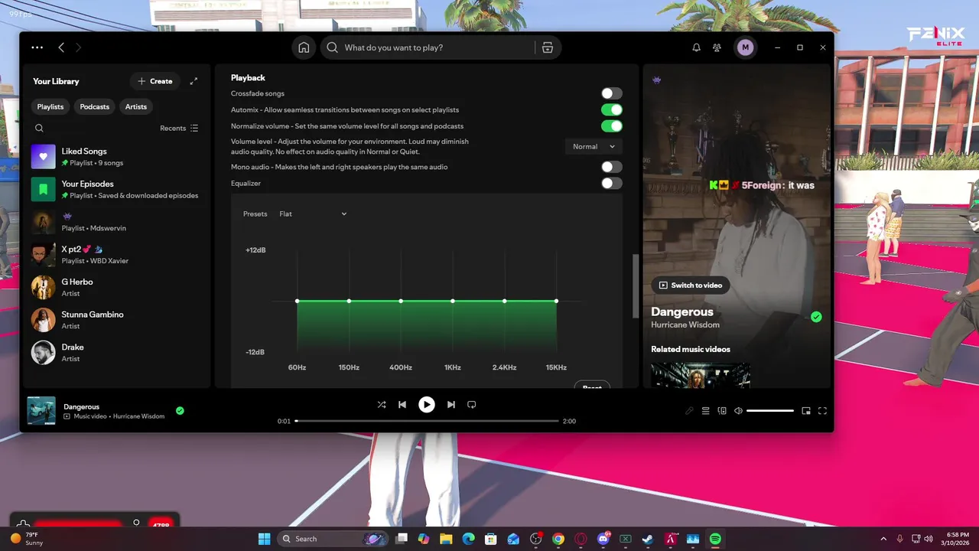Open Stunna Gambino artist page

[117, 320]
